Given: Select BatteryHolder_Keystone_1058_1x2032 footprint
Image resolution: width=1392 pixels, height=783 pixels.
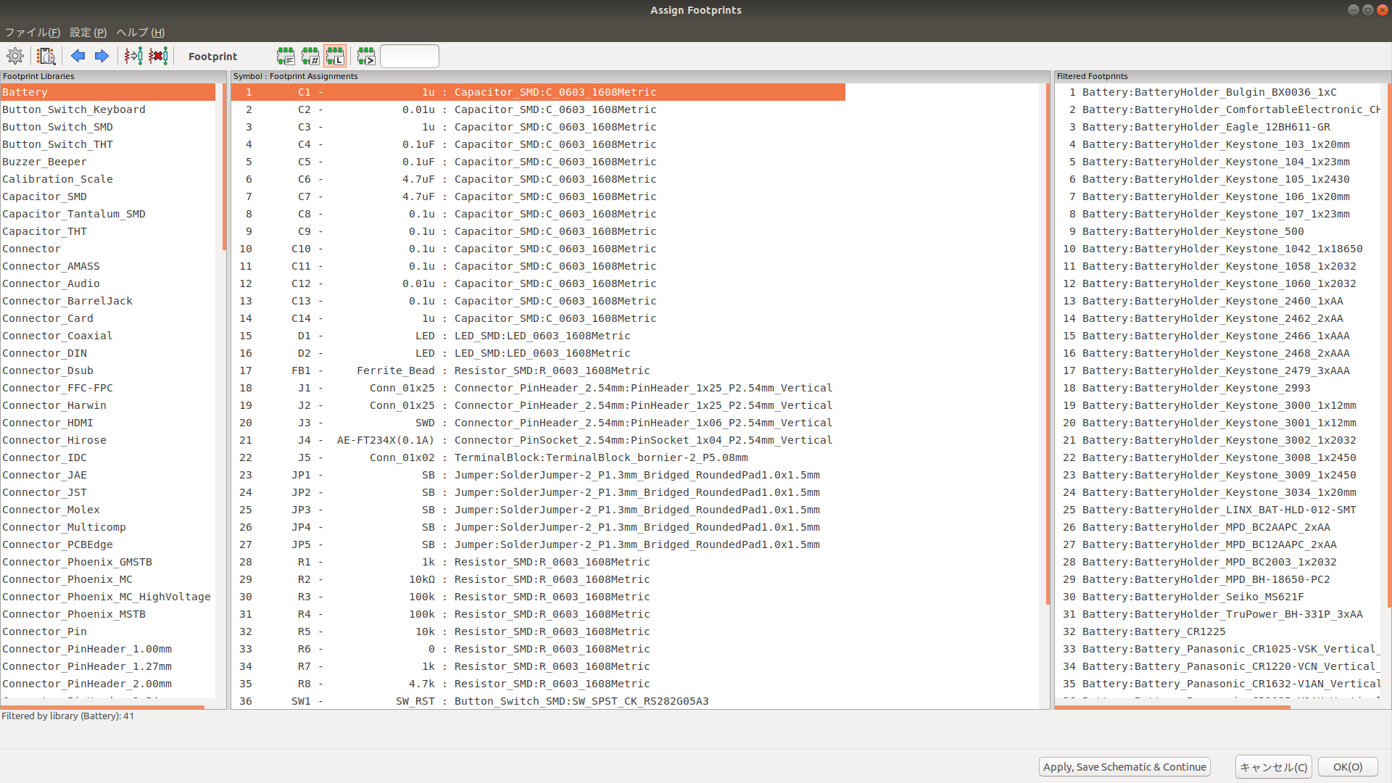Looking at the screenshot, I should 1218,266.
